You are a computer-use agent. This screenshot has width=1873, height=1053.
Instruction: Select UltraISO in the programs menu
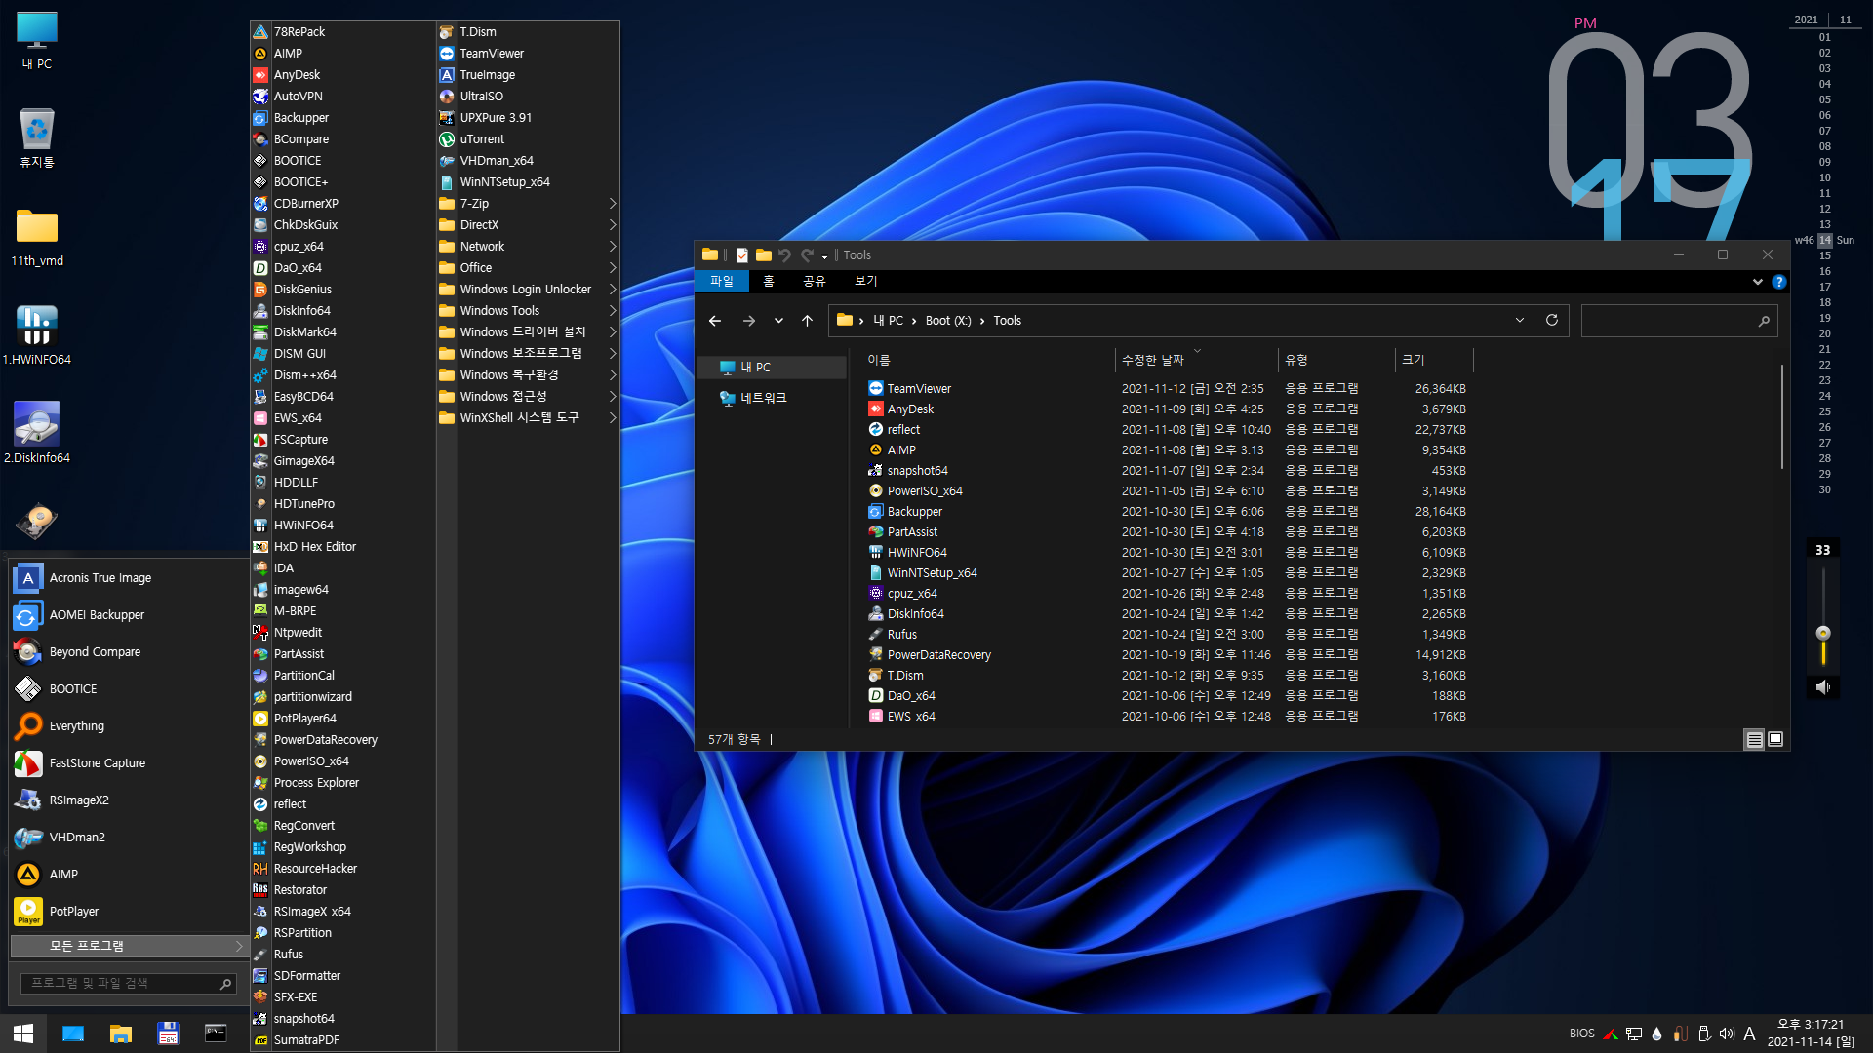pos(482,97)
